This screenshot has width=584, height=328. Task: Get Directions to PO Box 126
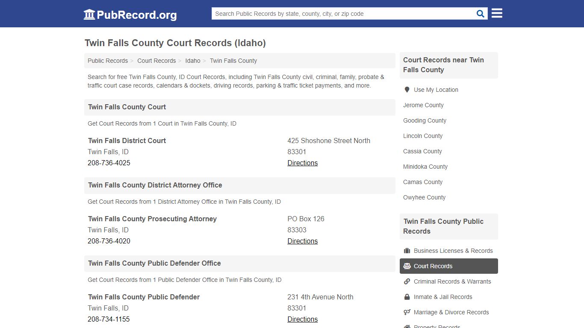(x=303, y=241)
